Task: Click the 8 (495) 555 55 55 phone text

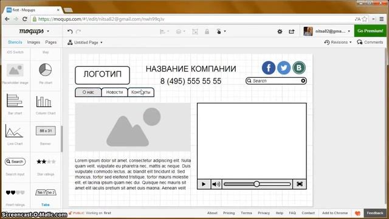Action: click(x=190, y=81)
